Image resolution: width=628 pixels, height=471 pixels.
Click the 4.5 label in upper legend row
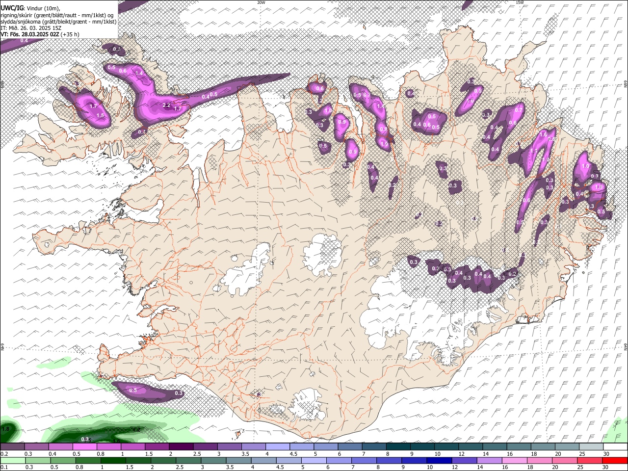coord(293,454)
